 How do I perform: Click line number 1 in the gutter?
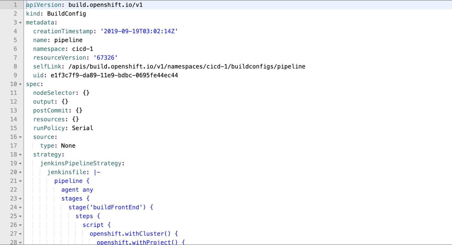click(15, 5)
